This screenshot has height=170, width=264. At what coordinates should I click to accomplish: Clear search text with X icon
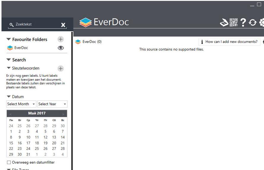(x=63, y=25)
